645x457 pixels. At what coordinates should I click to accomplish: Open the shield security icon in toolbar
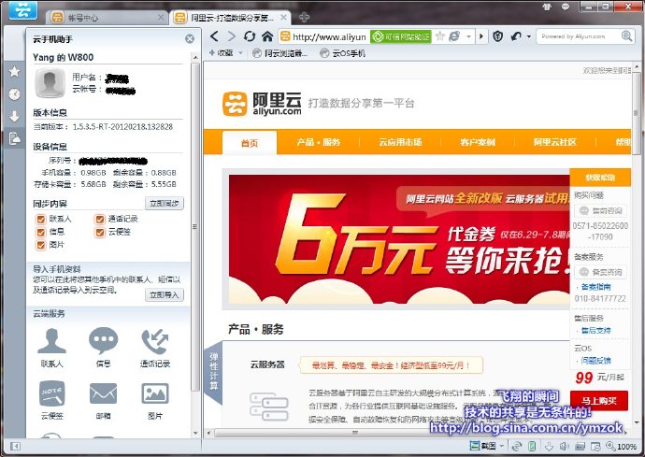[498, 36]
